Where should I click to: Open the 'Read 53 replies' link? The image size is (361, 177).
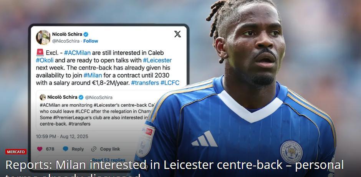[x=109, y=160]
